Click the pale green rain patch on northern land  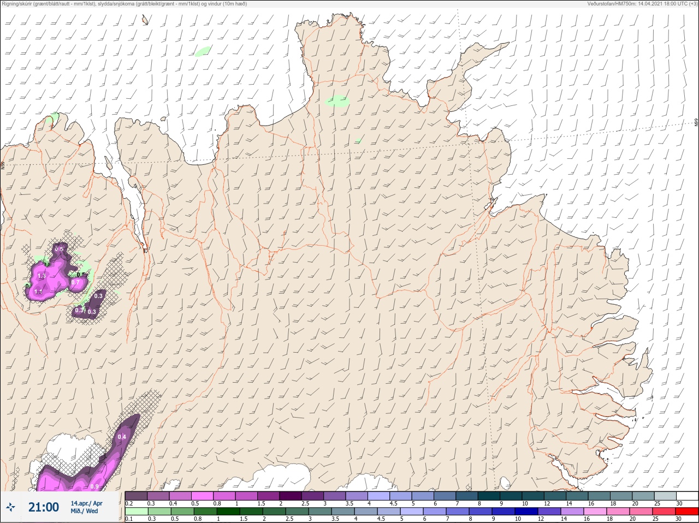(x=337, y=101)
